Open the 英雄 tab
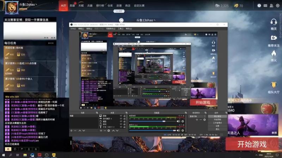Screen dimensions: 282x158 point(72,6)
